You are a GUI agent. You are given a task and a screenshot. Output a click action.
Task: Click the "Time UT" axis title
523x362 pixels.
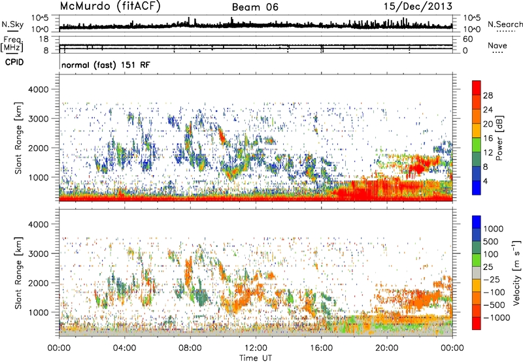[256, 358]
